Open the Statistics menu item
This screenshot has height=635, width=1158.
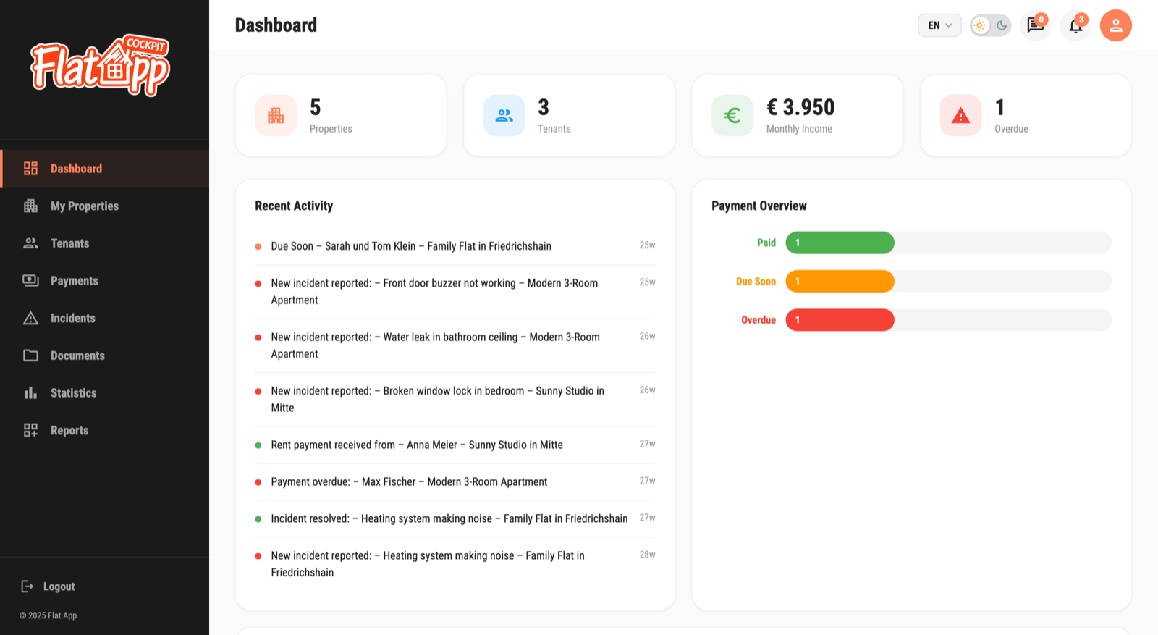105,393
